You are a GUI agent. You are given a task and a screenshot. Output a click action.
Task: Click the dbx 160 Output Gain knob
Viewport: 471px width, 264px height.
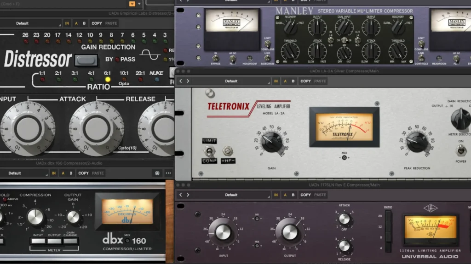click(x=73, y=217)
